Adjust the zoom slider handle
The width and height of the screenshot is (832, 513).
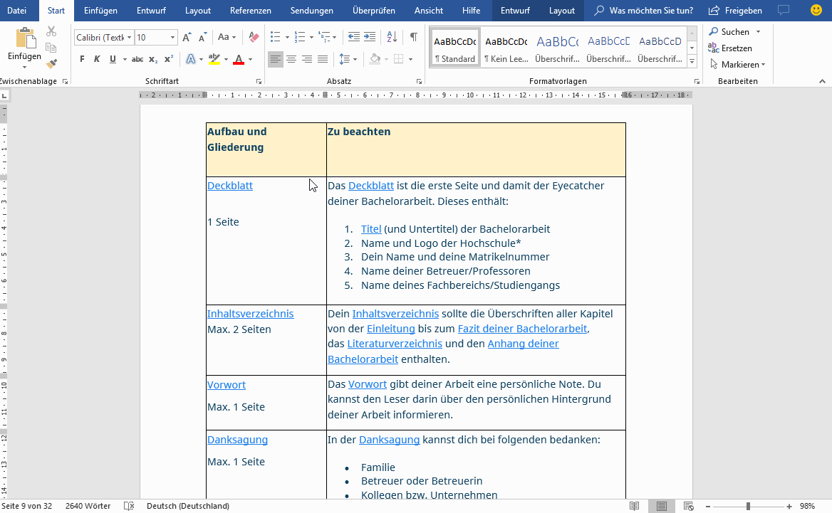pyautogui.click(x=748, y=506)
